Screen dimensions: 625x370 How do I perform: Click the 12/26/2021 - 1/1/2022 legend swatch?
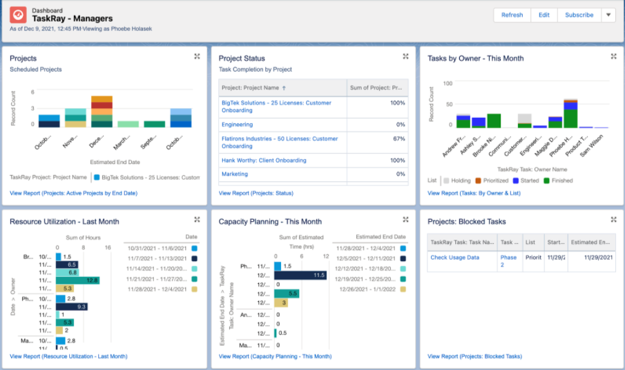(403, 289)
